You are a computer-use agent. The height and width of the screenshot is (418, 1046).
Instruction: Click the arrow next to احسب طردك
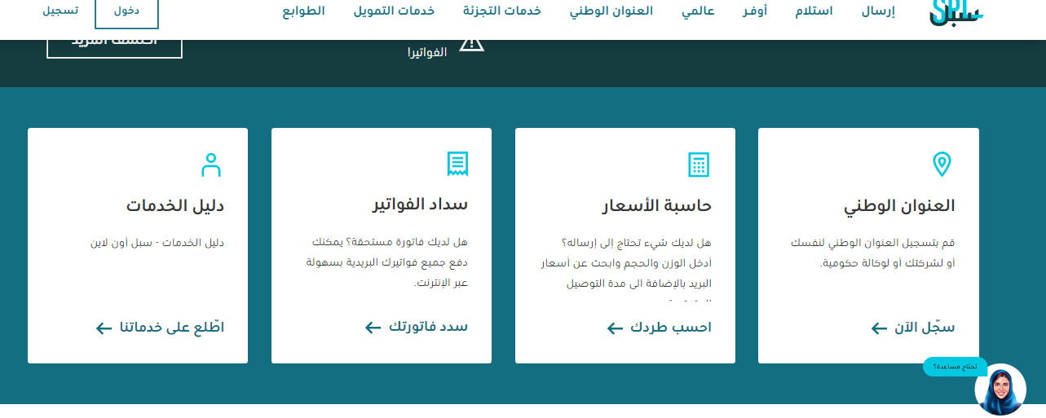click(x=615, y=328)
